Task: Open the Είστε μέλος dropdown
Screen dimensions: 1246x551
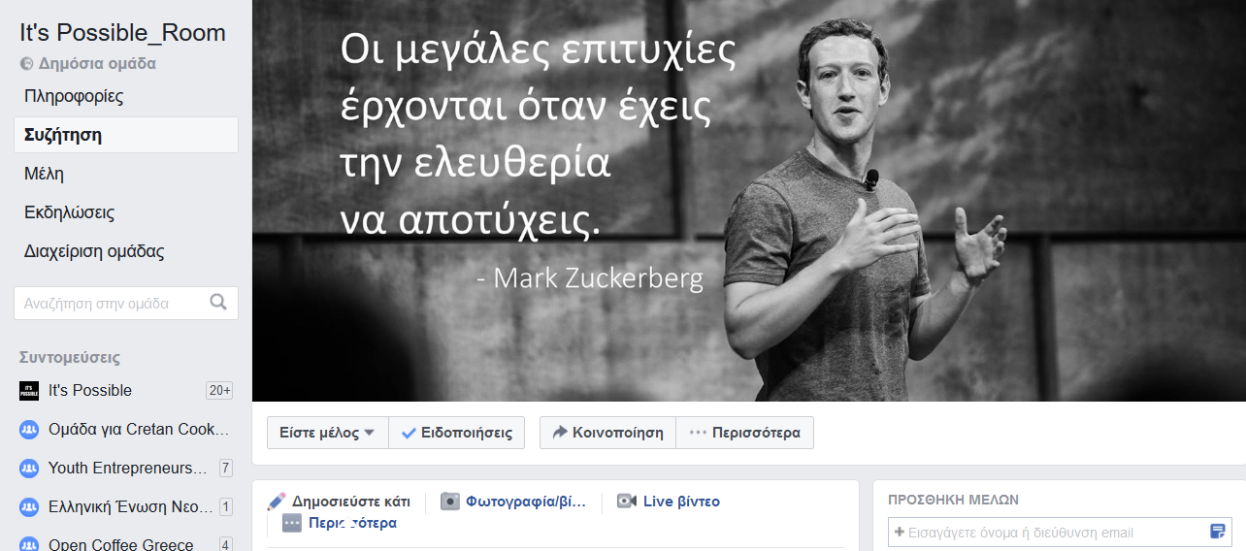Action: tap(328, 433)
